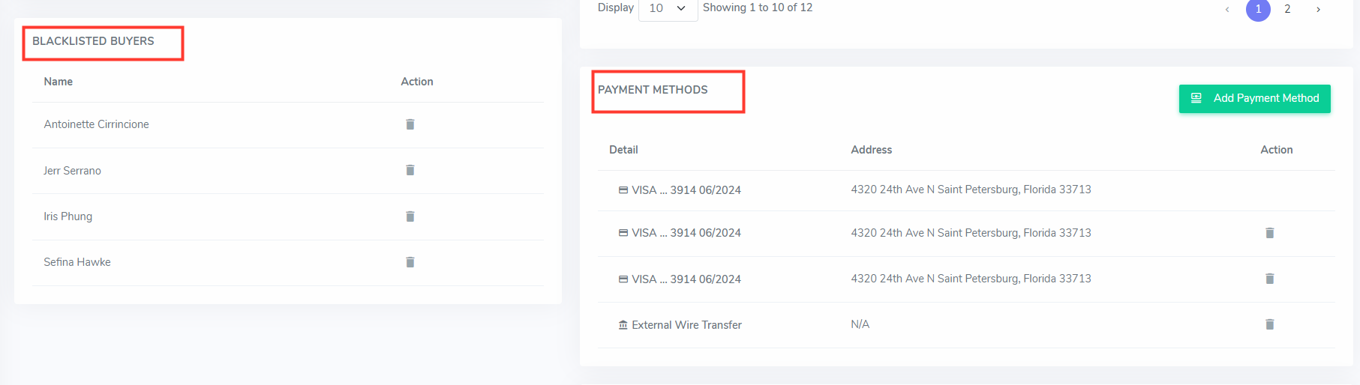Click the card icon on the first VISA row
The width and height of the screenshot is (1360, 385).
coord(623,190)
